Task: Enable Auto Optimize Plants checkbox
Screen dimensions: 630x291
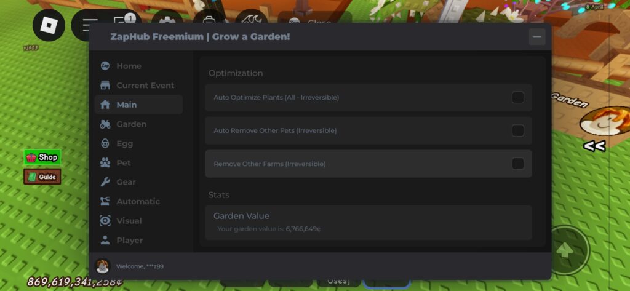Action: coord(518,97)
